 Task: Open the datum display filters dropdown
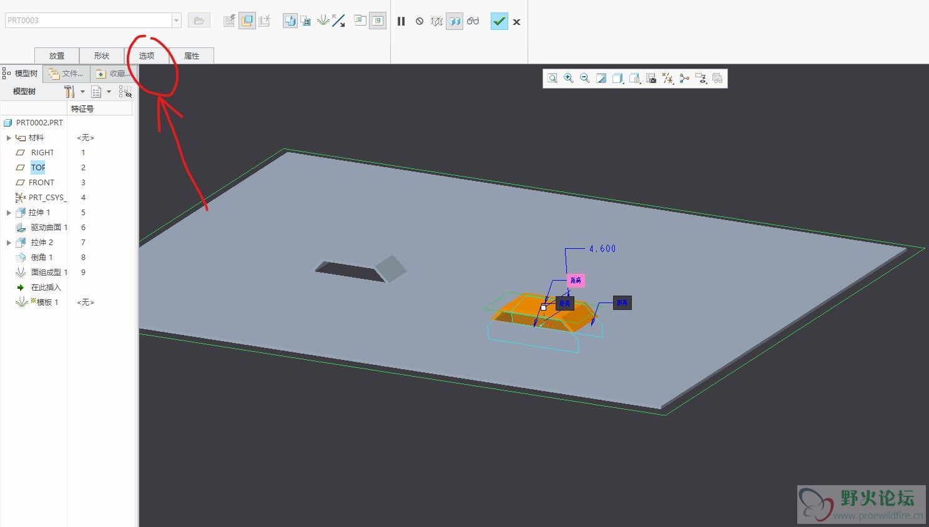pyautogui.click(x=668, y=78)
